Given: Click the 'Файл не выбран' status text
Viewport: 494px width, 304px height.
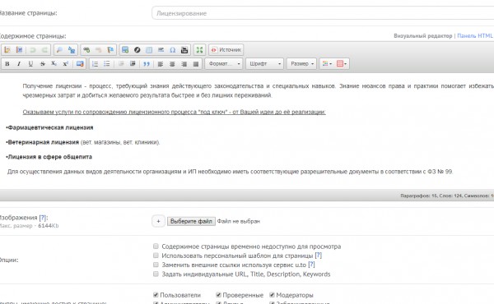Looking at the screenshot, I should 239,221.
